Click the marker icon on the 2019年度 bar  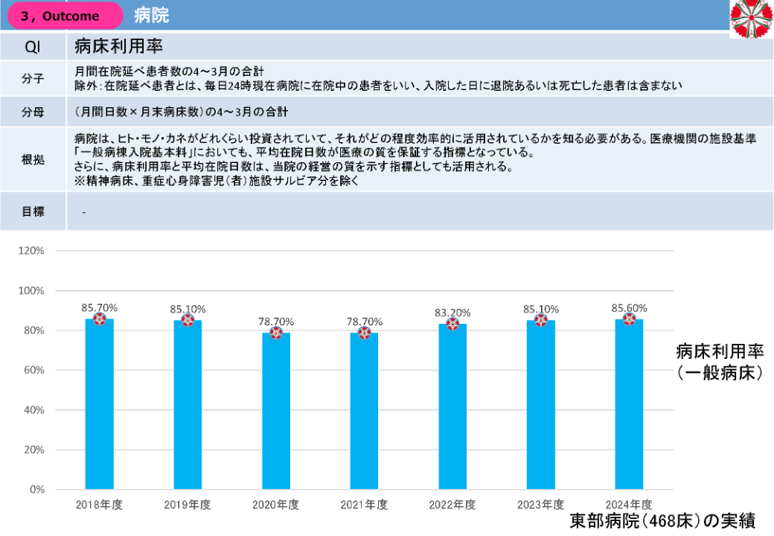[188, 320]
